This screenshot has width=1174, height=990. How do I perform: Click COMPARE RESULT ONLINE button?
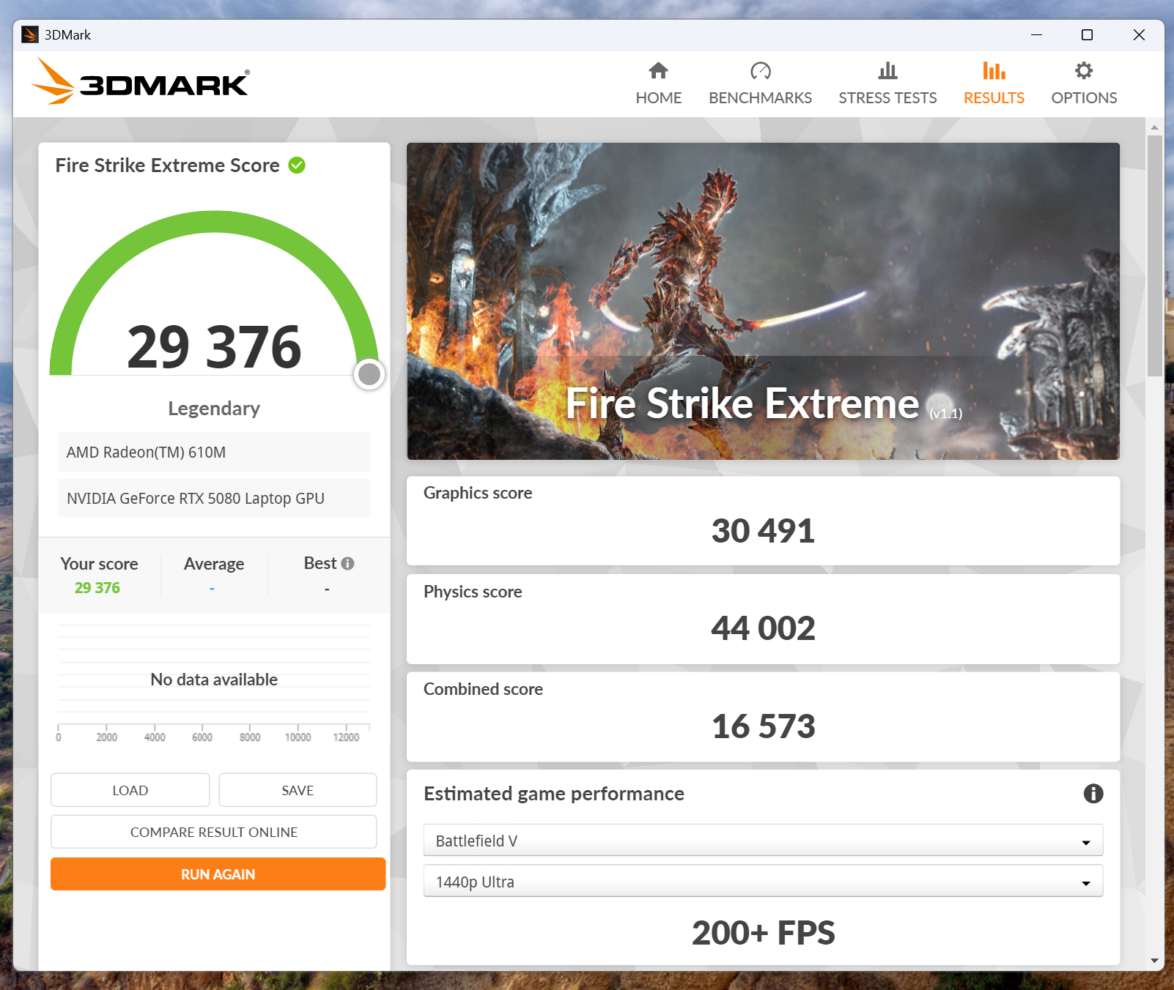coord(213,833)
